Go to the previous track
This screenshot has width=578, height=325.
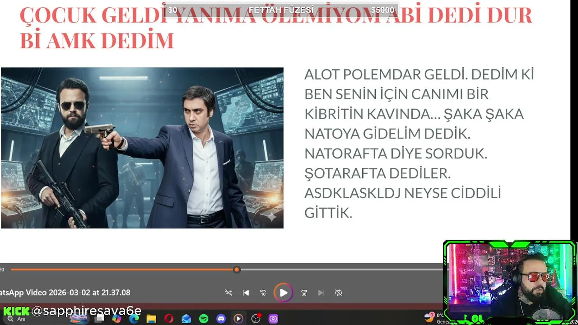[x=246, y=293]
